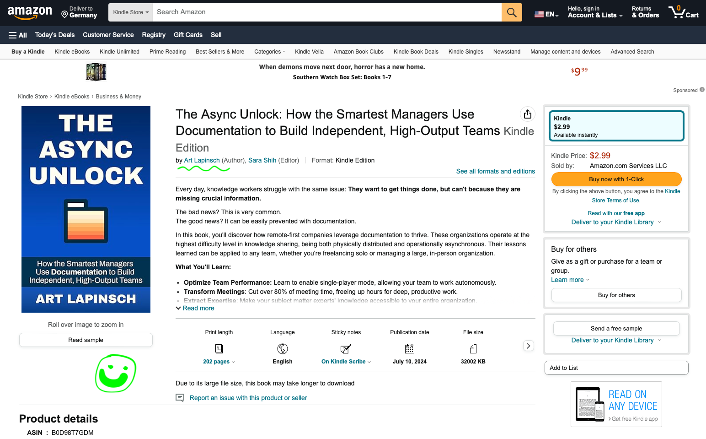This screenshot has width=706, height=439.
Task: Open the cart icon
Action: pos(684,12)
